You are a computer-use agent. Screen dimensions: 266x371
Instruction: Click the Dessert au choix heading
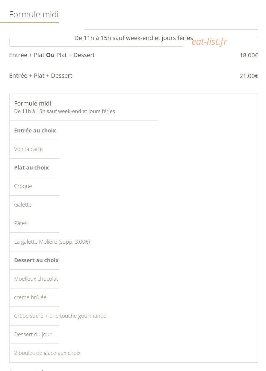point(37,260)
